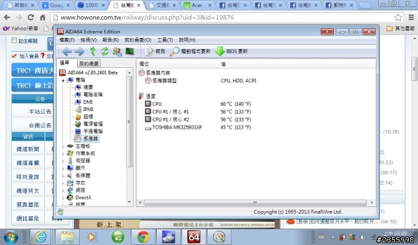Expand the 伺服器 node
Image resolution: width=418 pixels, height=245 pixels.
[63, 161]
